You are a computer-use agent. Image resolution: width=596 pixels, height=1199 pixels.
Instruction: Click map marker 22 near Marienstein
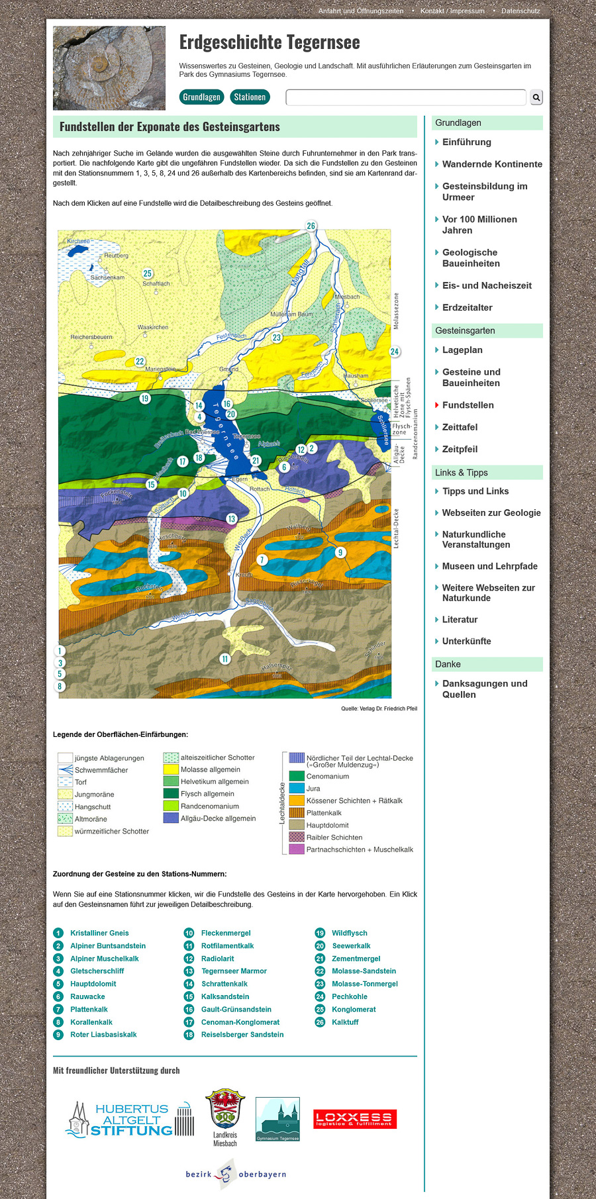(x=140, y=361)
